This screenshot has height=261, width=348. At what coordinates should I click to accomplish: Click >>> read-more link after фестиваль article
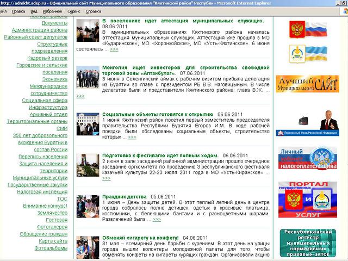click(x=107, y=178)
